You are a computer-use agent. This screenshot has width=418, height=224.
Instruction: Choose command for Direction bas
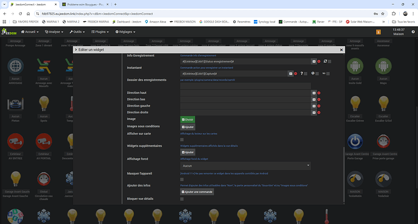tap(314, 100)
